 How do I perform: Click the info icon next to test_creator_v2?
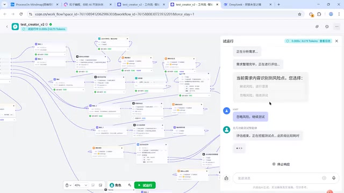point(47,24)
